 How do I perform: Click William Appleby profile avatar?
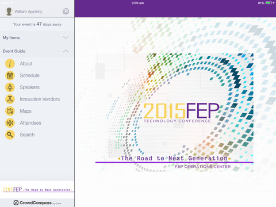point(9,11)
